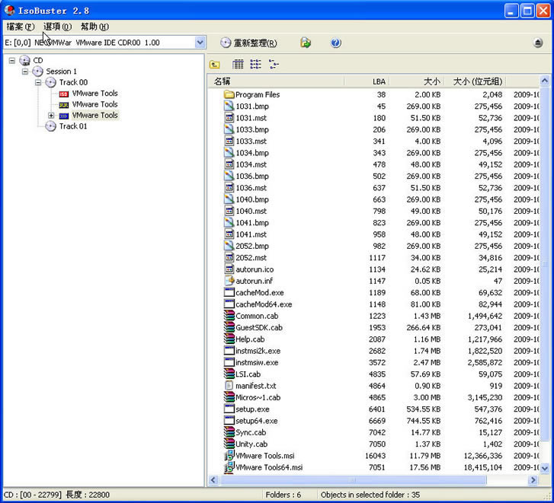Select the 1033.bmp file name

[x=252, y=129]
